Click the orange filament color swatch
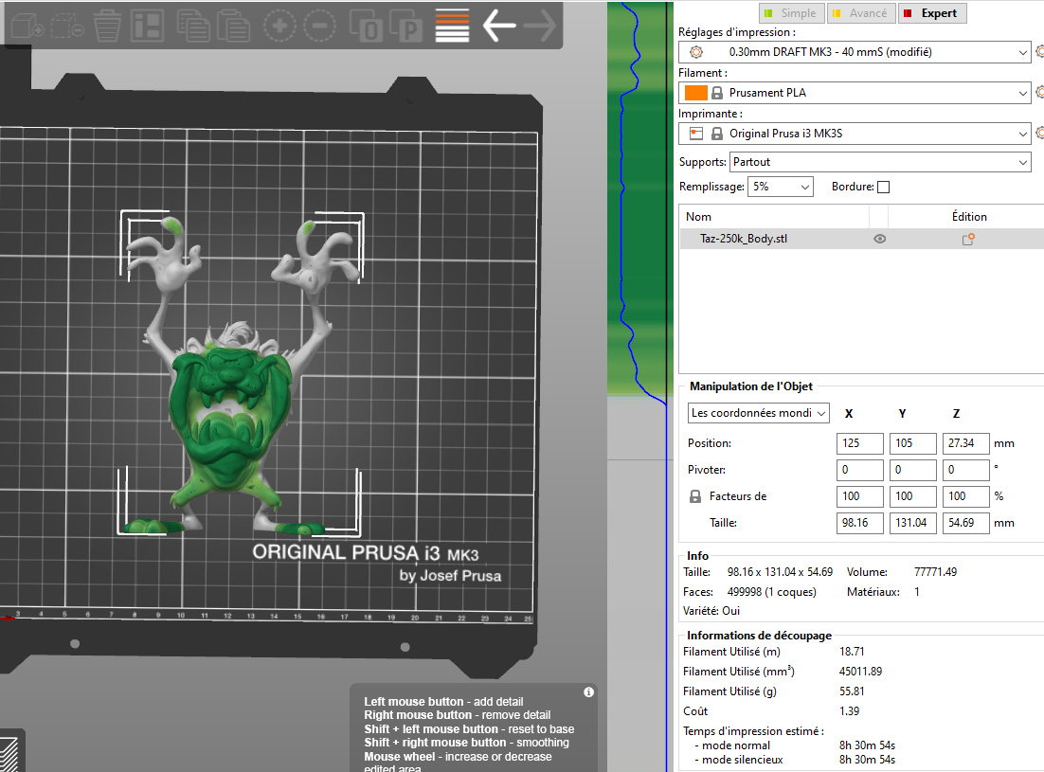Viewport: 1044px width, 772px height. point(695,93)
